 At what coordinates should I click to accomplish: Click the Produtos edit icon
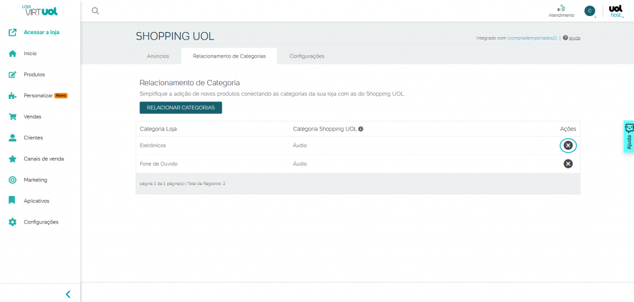click(12, 74)
